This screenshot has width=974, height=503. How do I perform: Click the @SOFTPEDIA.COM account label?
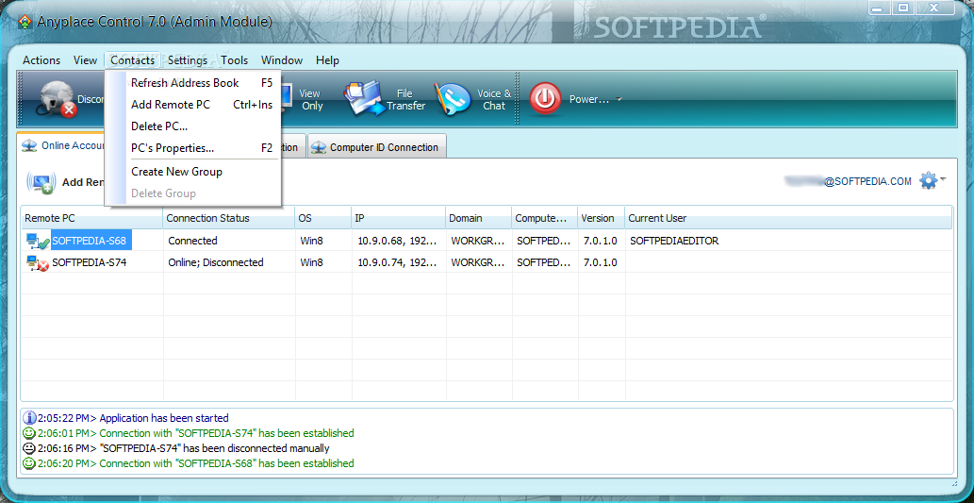pos(867,181)
